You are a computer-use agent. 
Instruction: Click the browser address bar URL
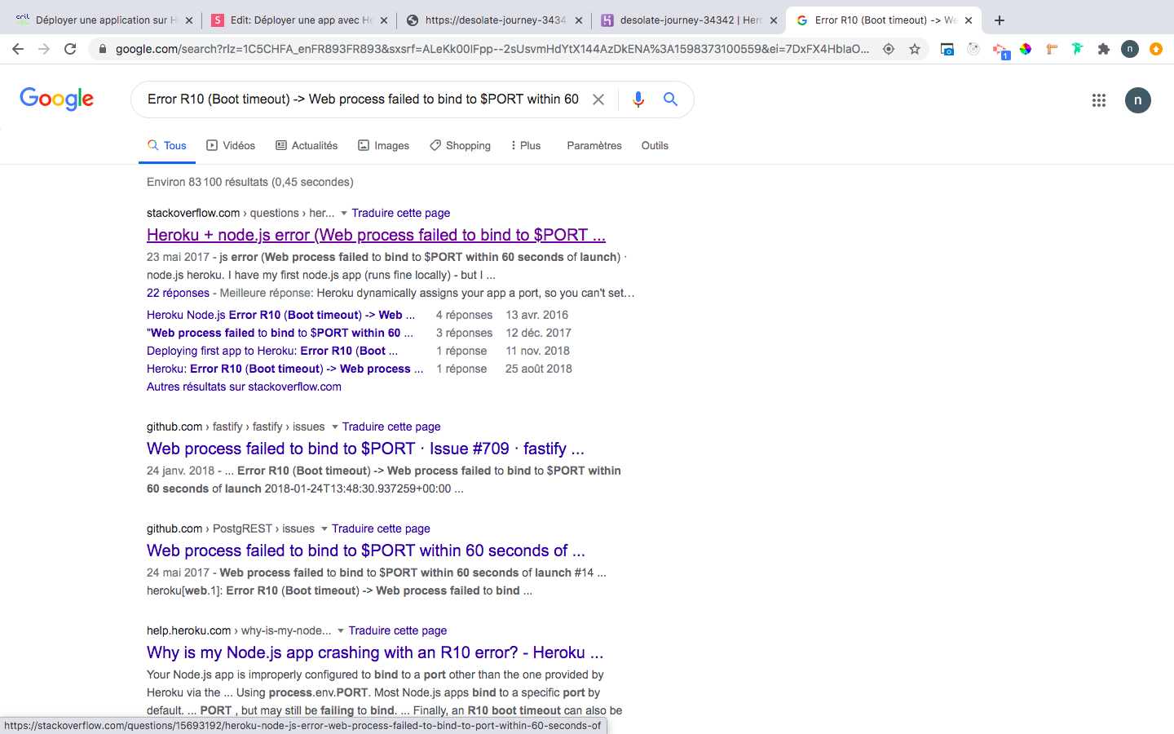click(492, 49)
